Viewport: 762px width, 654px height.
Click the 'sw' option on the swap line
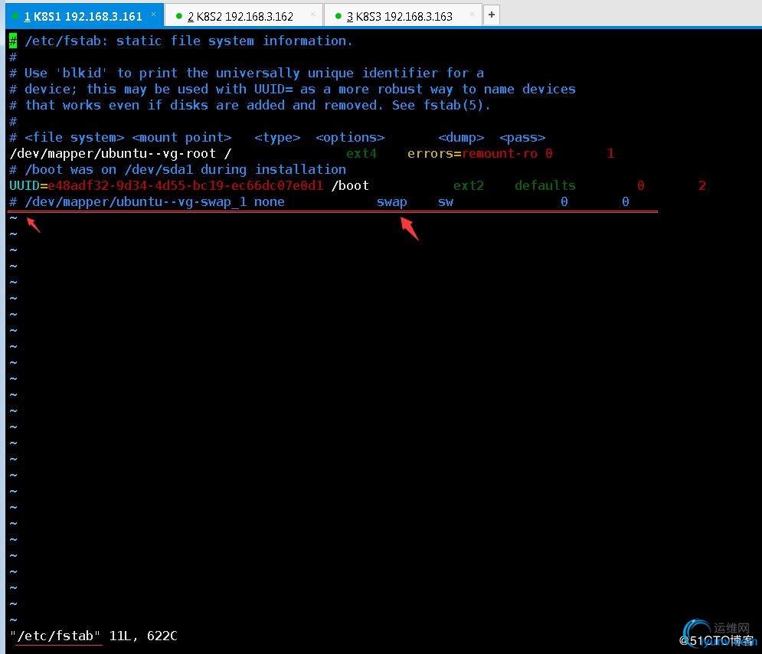point(446,201)
